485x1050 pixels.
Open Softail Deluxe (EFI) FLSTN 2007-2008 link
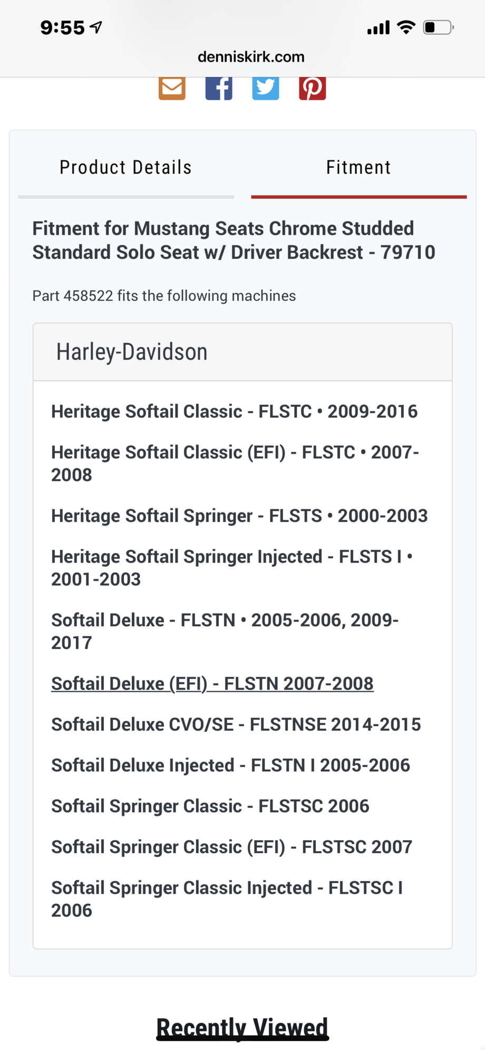click(x=212, y=684)
